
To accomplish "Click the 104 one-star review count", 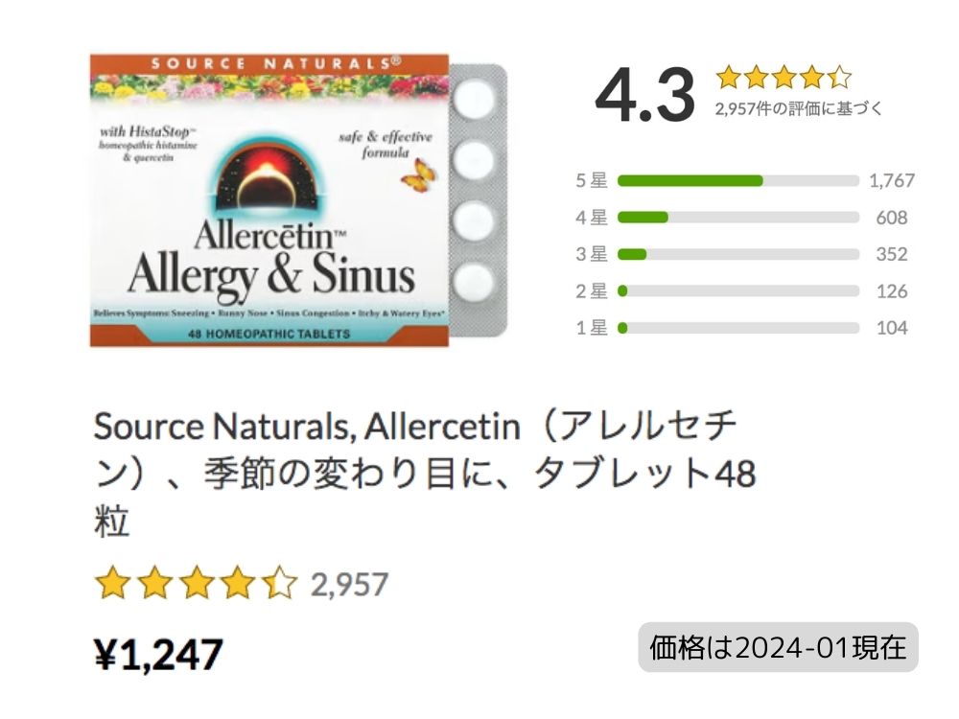I will 891,328.
